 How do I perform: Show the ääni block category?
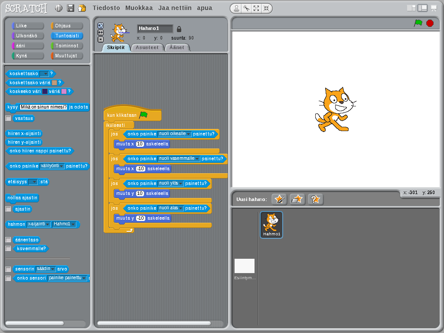pyautogui.click(x=28, y=46)
